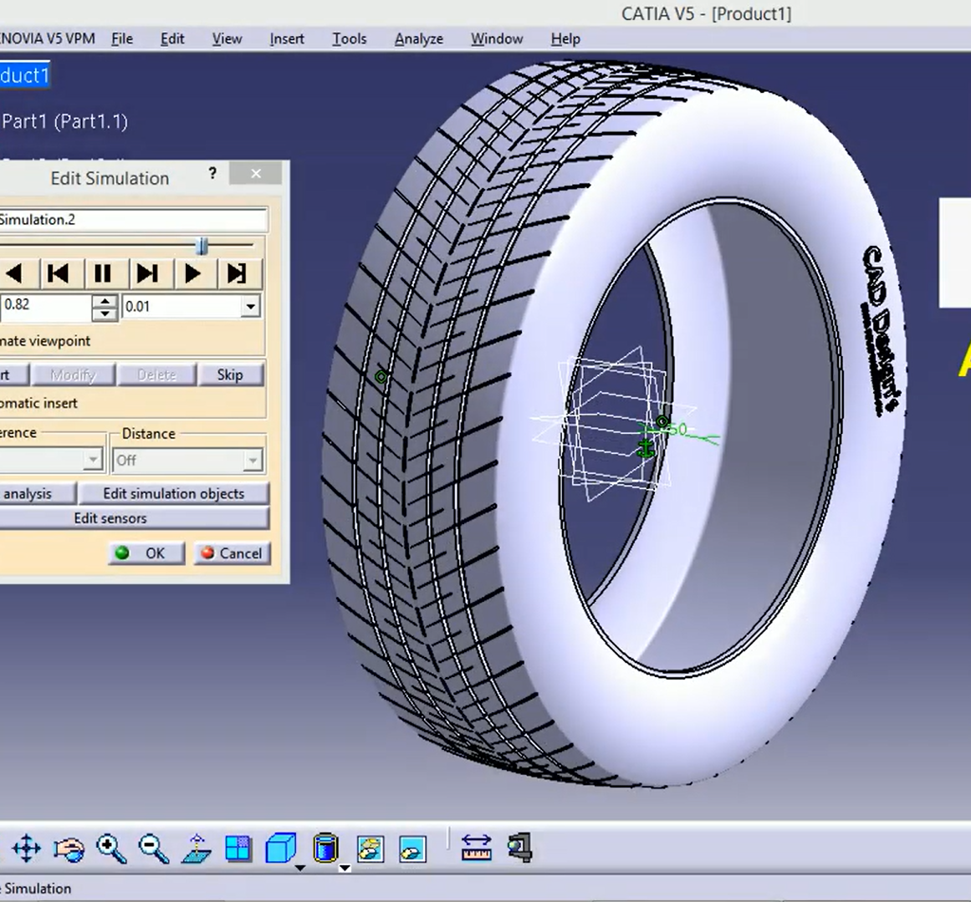Click the Hide/Show icon
The image size is (971, 902).
coord(370,848)
